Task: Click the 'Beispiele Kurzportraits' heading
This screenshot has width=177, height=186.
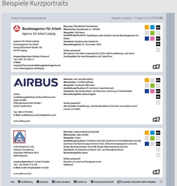Action: click(x=35, y=3)
